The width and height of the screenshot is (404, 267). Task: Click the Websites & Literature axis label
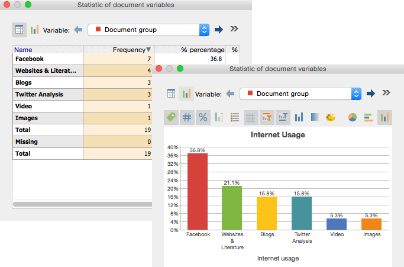pos(232,241)
